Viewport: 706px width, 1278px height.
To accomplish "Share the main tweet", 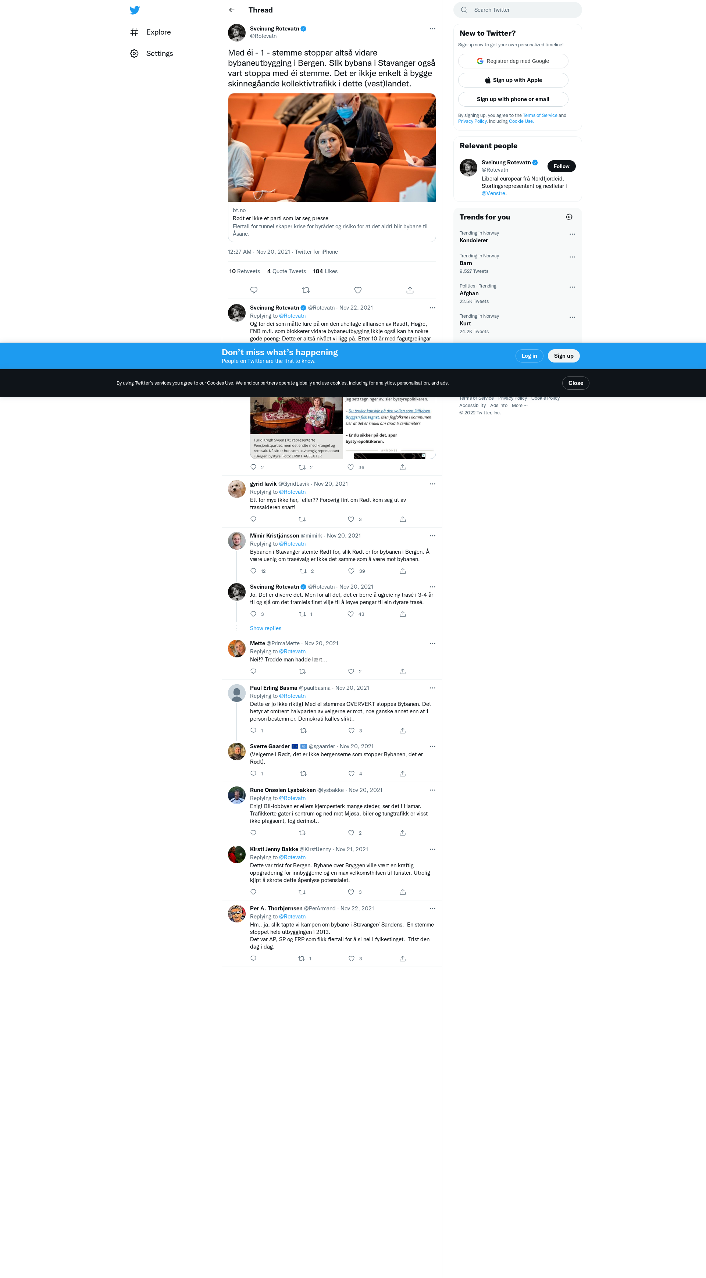I will pyautogui.click(x=410, y=290).
